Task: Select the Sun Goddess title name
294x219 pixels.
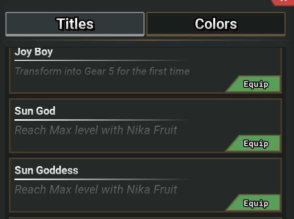Action: click(46, 170)
